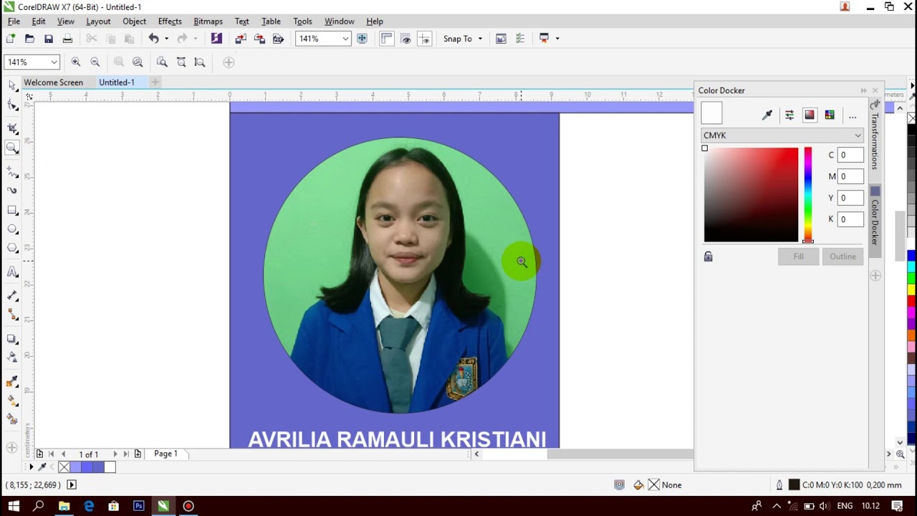
Task: Switch to the Welcome Screen tab
Action: (x=54, y=82)
